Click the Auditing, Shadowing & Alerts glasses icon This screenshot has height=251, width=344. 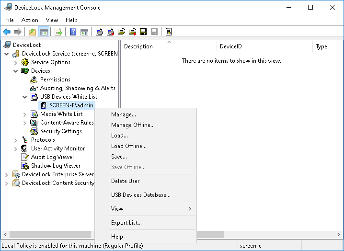[x=34, y=88]
